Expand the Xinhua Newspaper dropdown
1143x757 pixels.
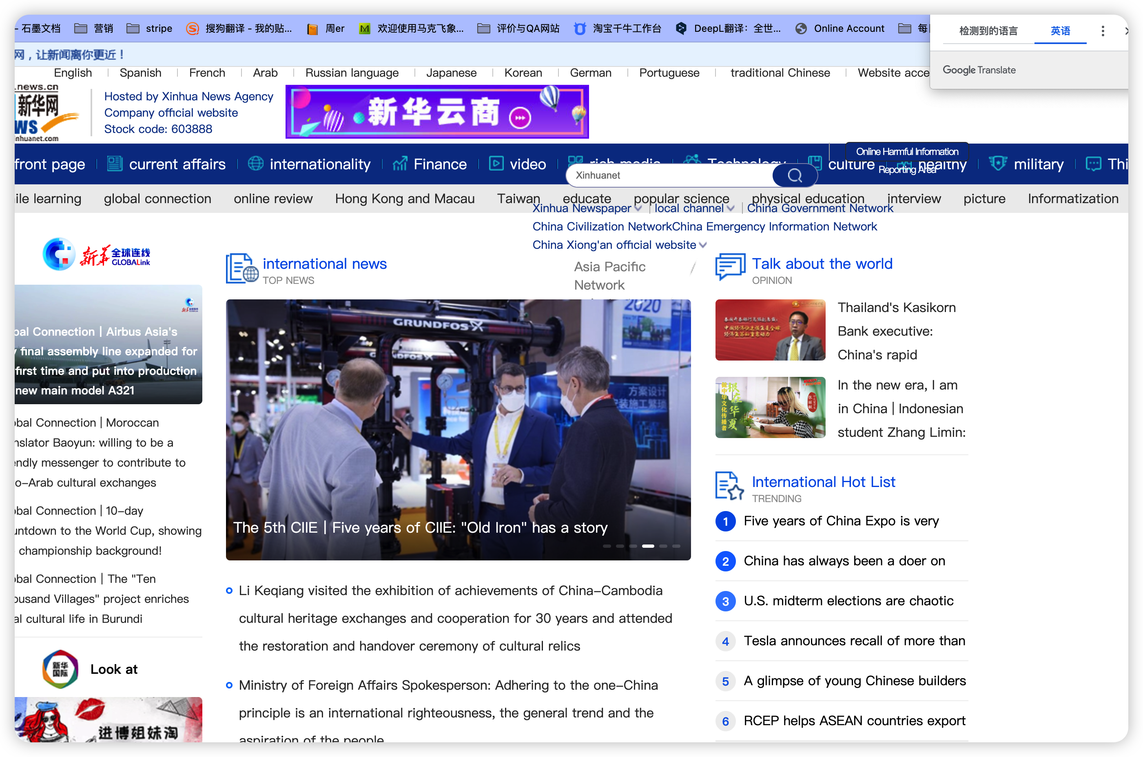(x=638, y=208)
